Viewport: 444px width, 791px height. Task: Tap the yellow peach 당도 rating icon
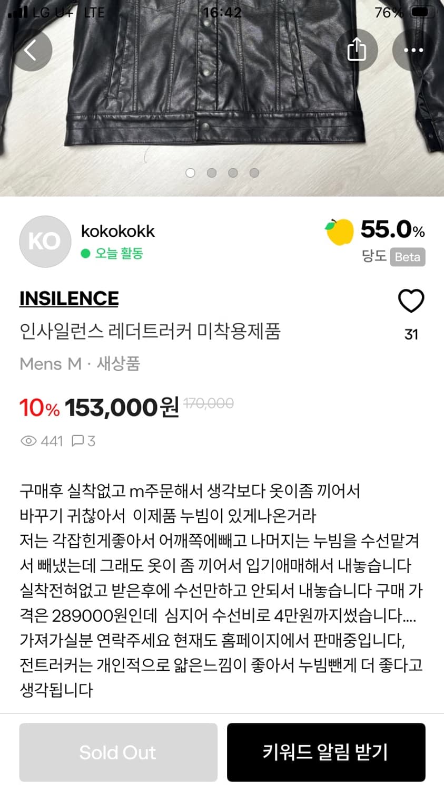(340, 231)
